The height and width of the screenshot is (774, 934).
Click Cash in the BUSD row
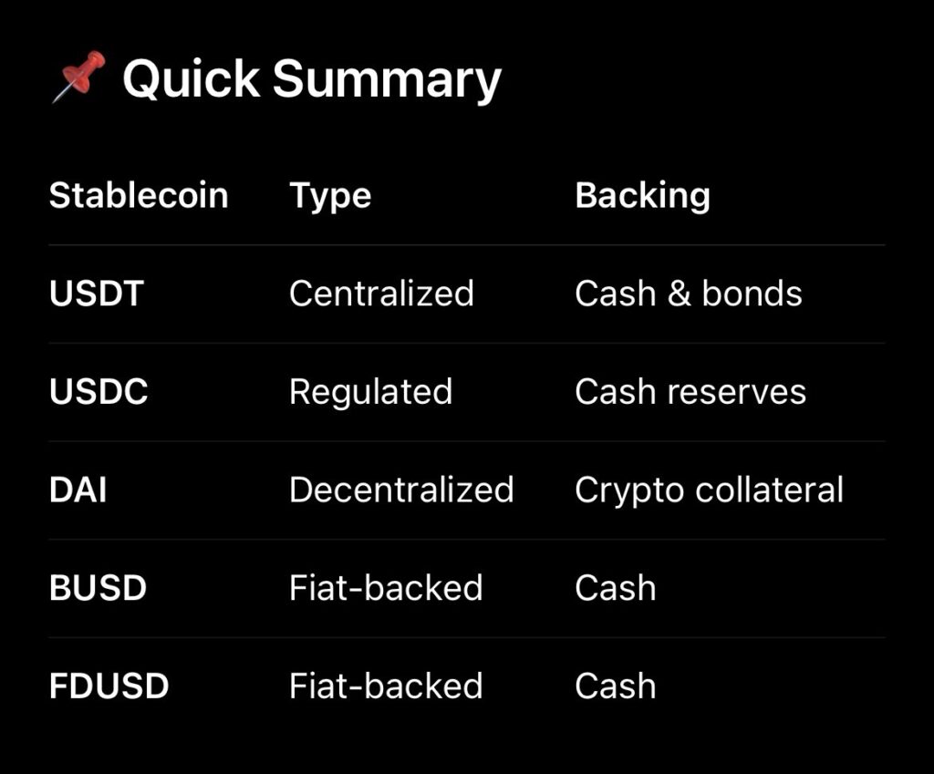pos(615,588)
